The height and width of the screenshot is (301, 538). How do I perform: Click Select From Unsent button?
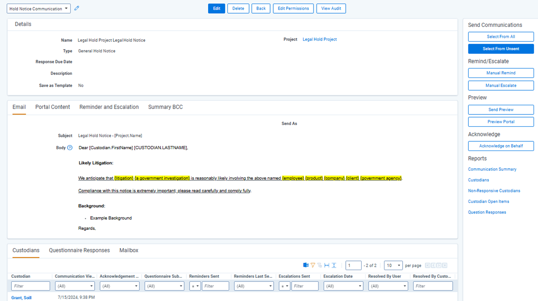(501, 49)
